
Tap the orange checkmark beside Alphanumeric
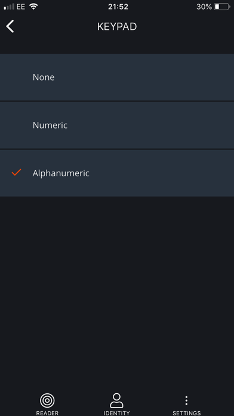[16, 173]
